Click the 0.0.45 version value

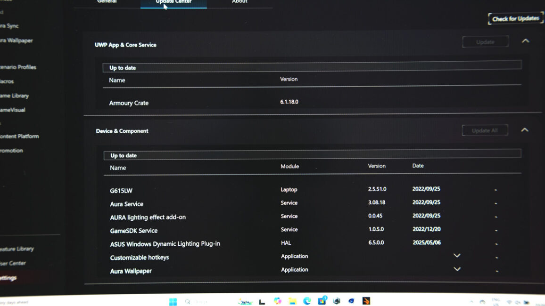click(x=375, y=216)
